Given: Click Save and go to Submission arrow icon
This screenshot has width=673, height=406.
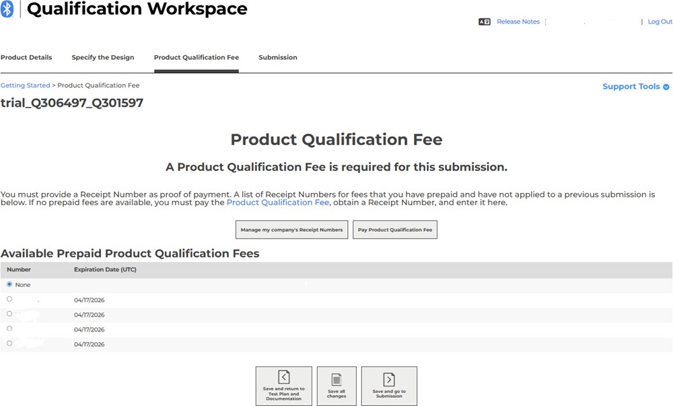Looking at the screenshot, I should pyautogui.click(x=389, y=379).
